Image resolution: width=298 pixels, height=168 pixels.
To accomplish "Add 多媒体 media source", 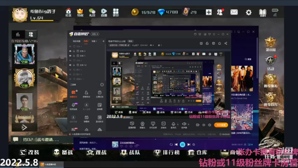I will pyautogui.click(x=164, y=125).
